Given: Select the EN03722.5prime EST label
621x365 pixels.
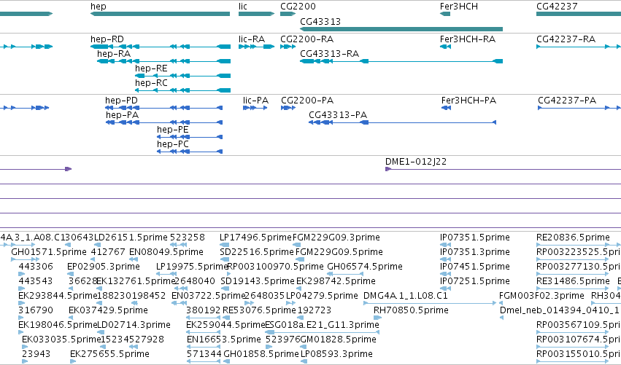Looking at the screenshot, I should 209,296.
